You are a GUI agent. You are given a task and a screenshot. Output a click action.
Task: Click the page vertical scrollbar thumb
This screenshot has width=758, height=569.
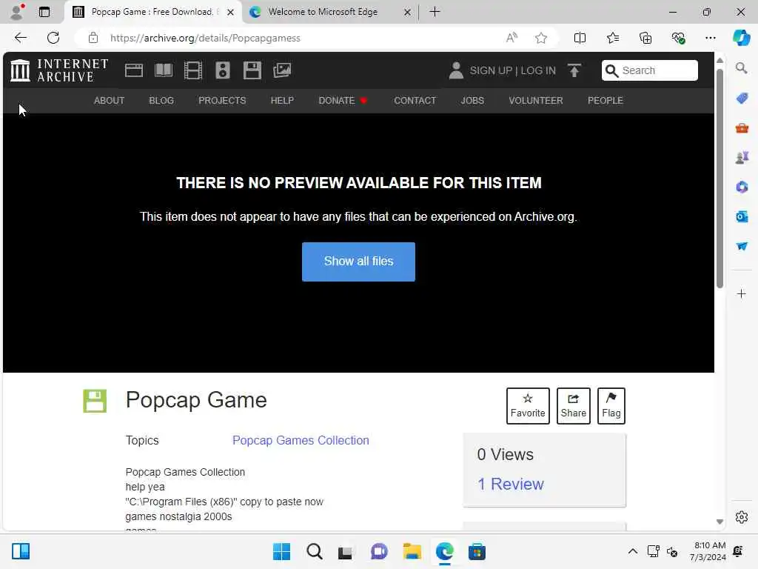click(x=720, y=179)
